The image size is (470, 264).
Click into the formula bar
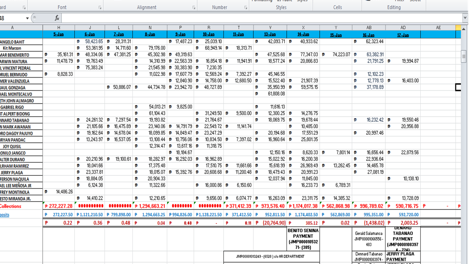tap(262, 18)
